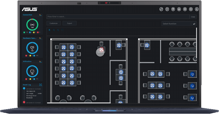Click the zoom out magnifier on map toolbar
219x114 pixels.
[x=58, y=30]
